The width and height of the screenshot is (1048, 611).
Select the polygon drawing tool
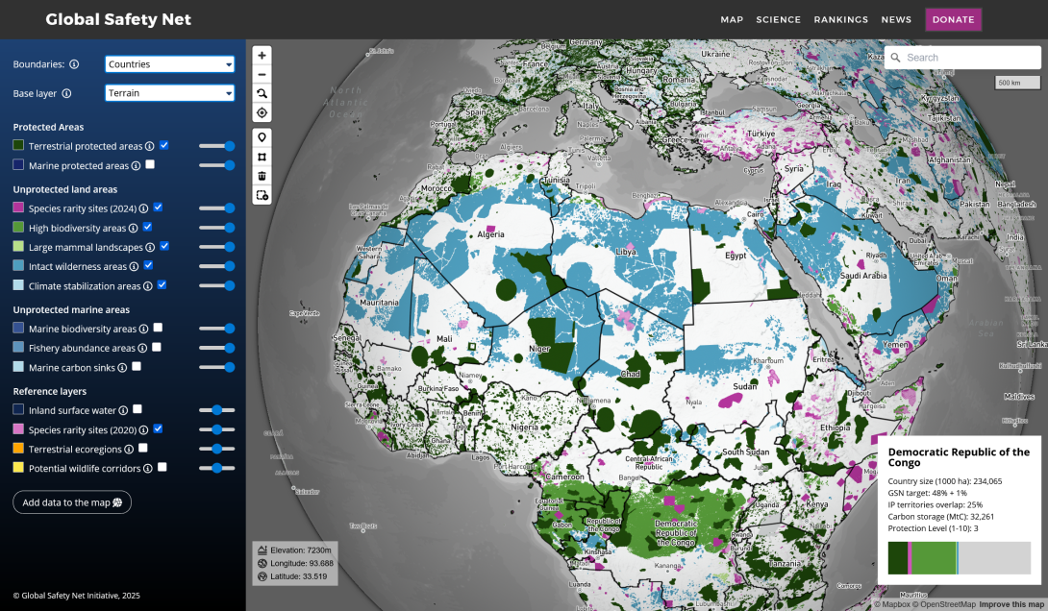(x=262, y=157)
